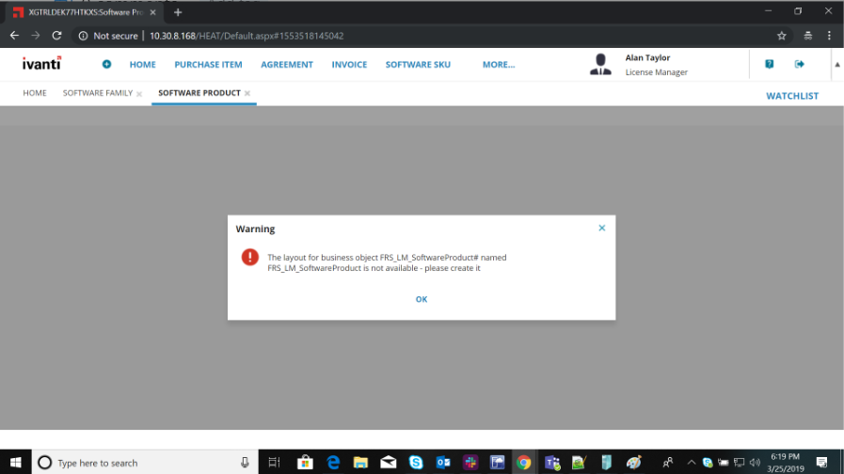The image size is (844, 474).
Task: Close the Warning dialog with the X
Action: pyautogui.click(x=601, y=228)
